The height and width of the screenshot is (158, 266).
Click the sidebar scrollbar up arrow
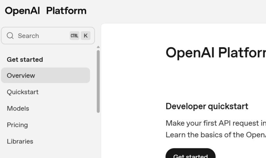98,47
